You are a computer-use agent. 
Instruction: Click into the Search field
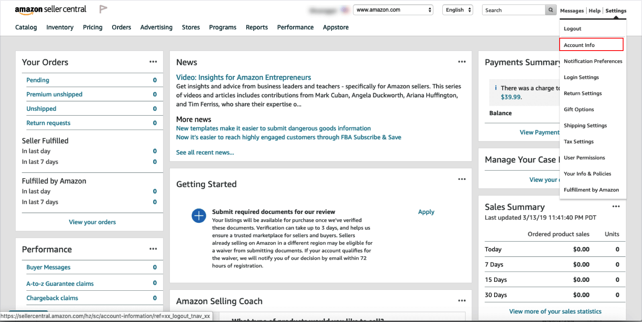[x=514, y=10]
